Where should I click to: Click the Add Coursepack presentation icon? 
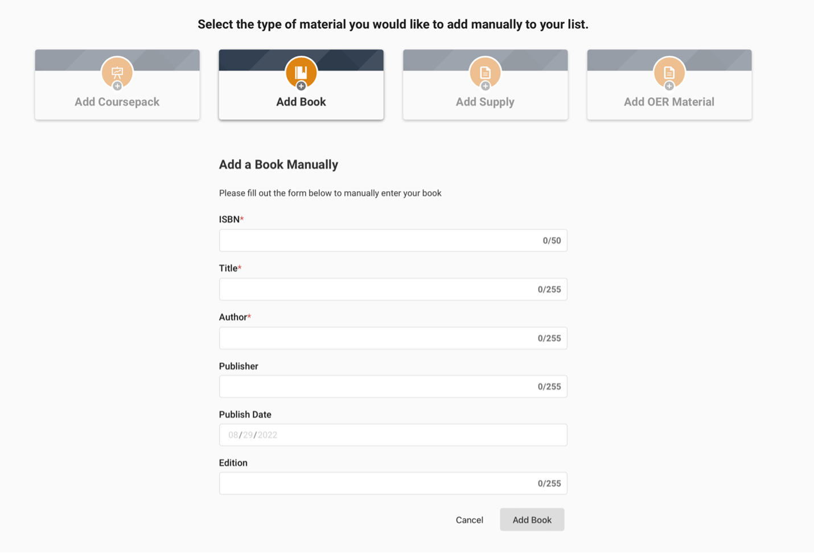click(x=117, y=72)
